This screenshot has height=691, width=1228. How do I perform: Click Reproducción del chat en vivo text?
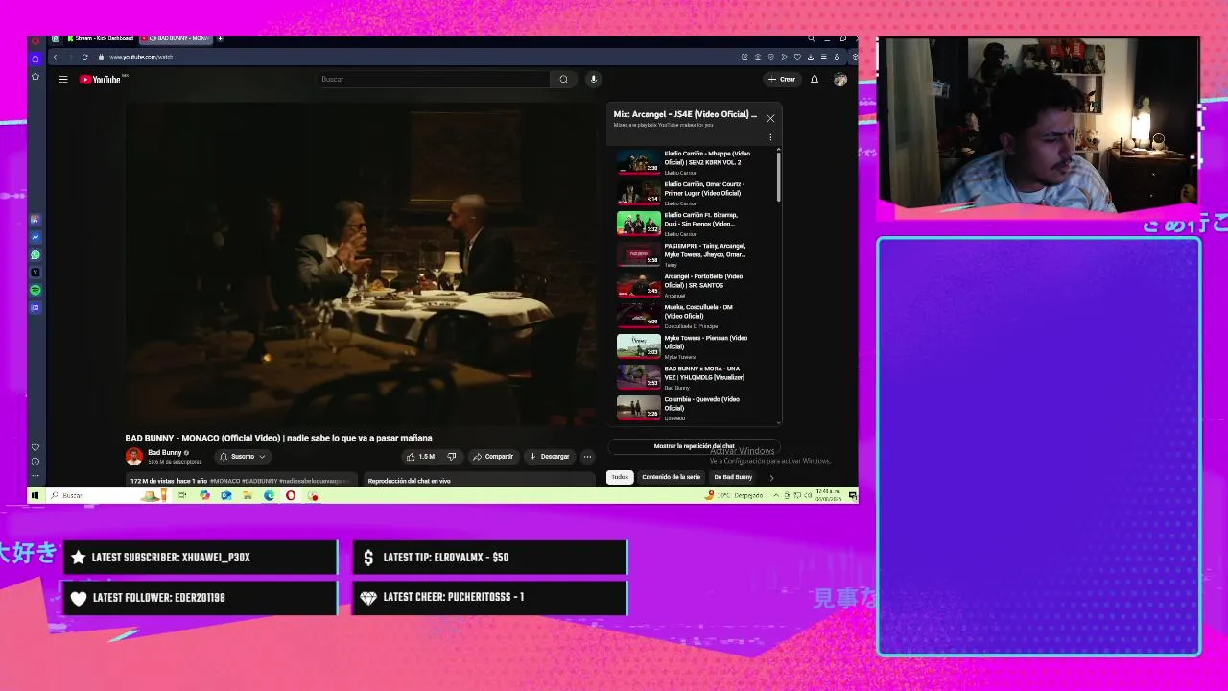409,481
